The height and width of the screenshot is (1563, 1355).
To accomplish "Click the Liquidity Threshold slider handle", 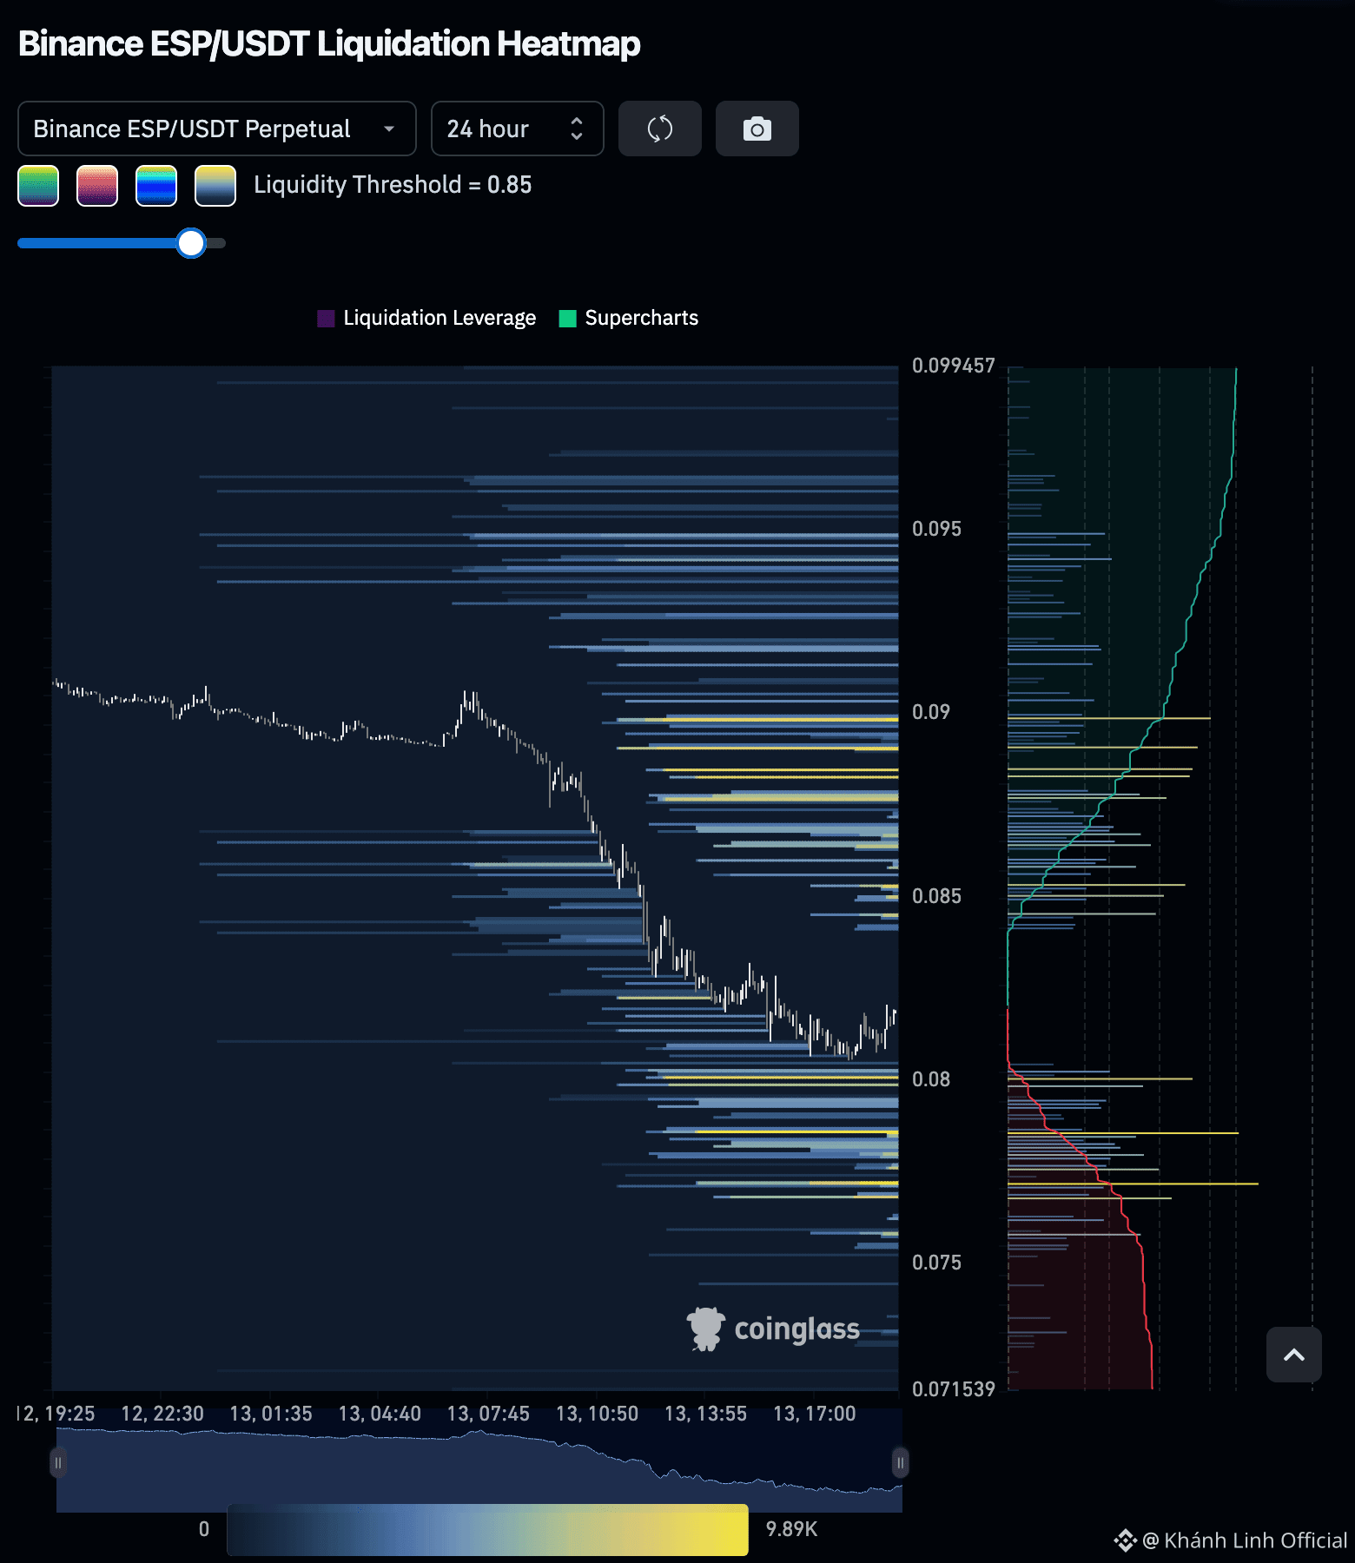I will (191, 243).
